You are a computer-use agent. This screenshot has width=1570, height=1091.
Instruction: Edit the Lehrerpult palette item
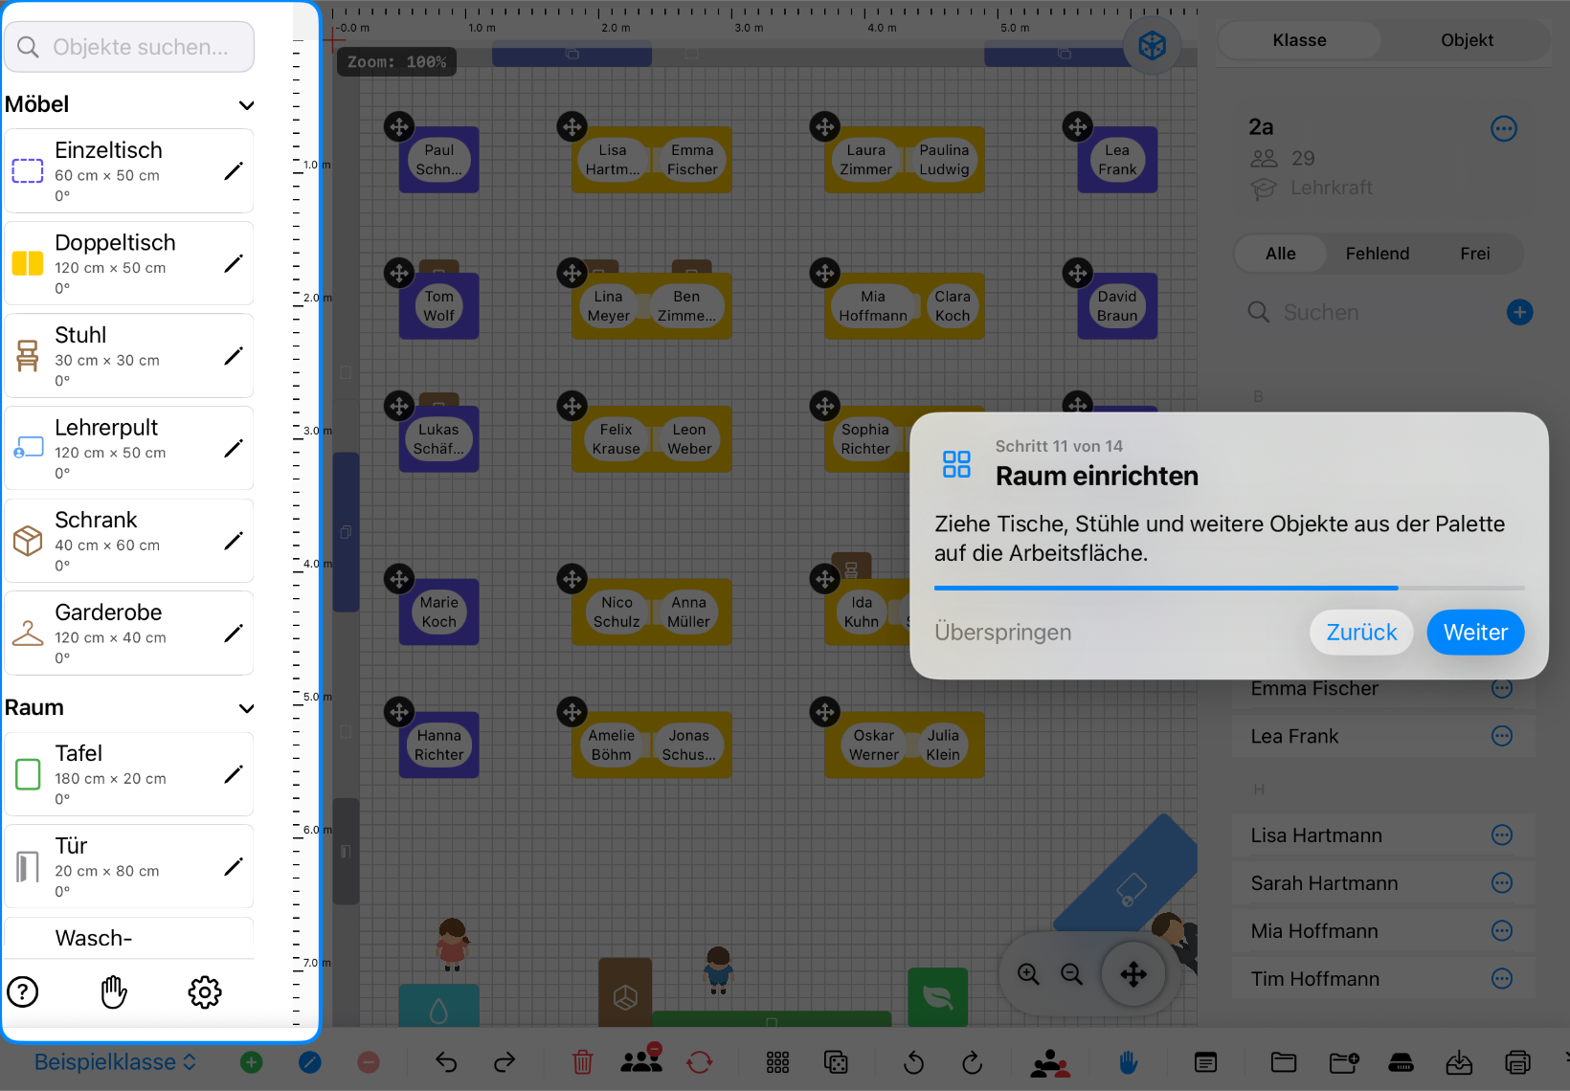pyautogui.click(x=234, y=448)
